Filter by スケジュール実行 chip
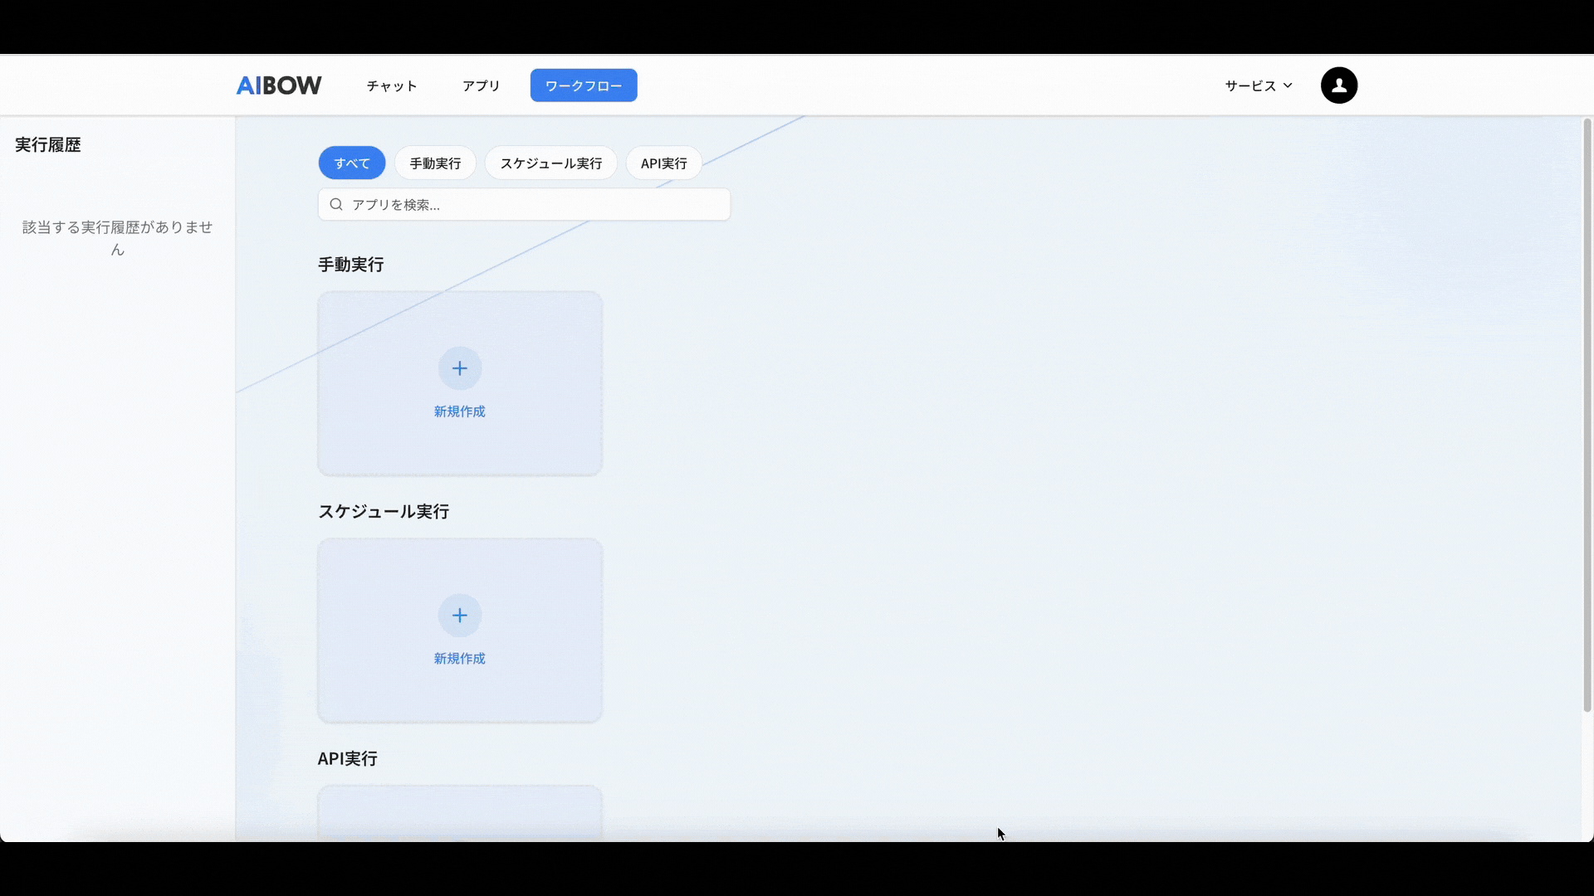This screenshot has width=1594, height=896. 550,163
